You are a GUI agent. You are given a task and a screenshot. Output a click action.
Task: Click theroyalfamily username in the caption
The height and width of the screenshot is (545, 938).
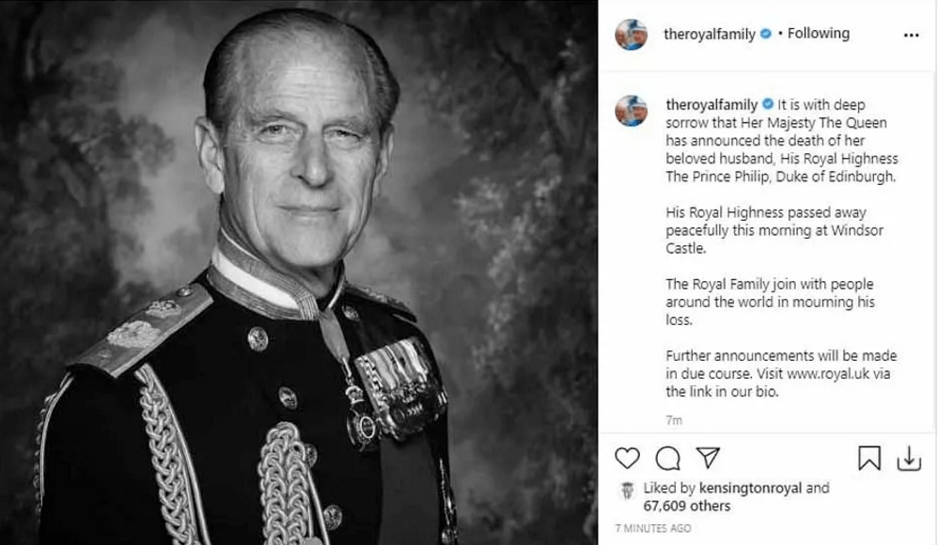[711, 104]
